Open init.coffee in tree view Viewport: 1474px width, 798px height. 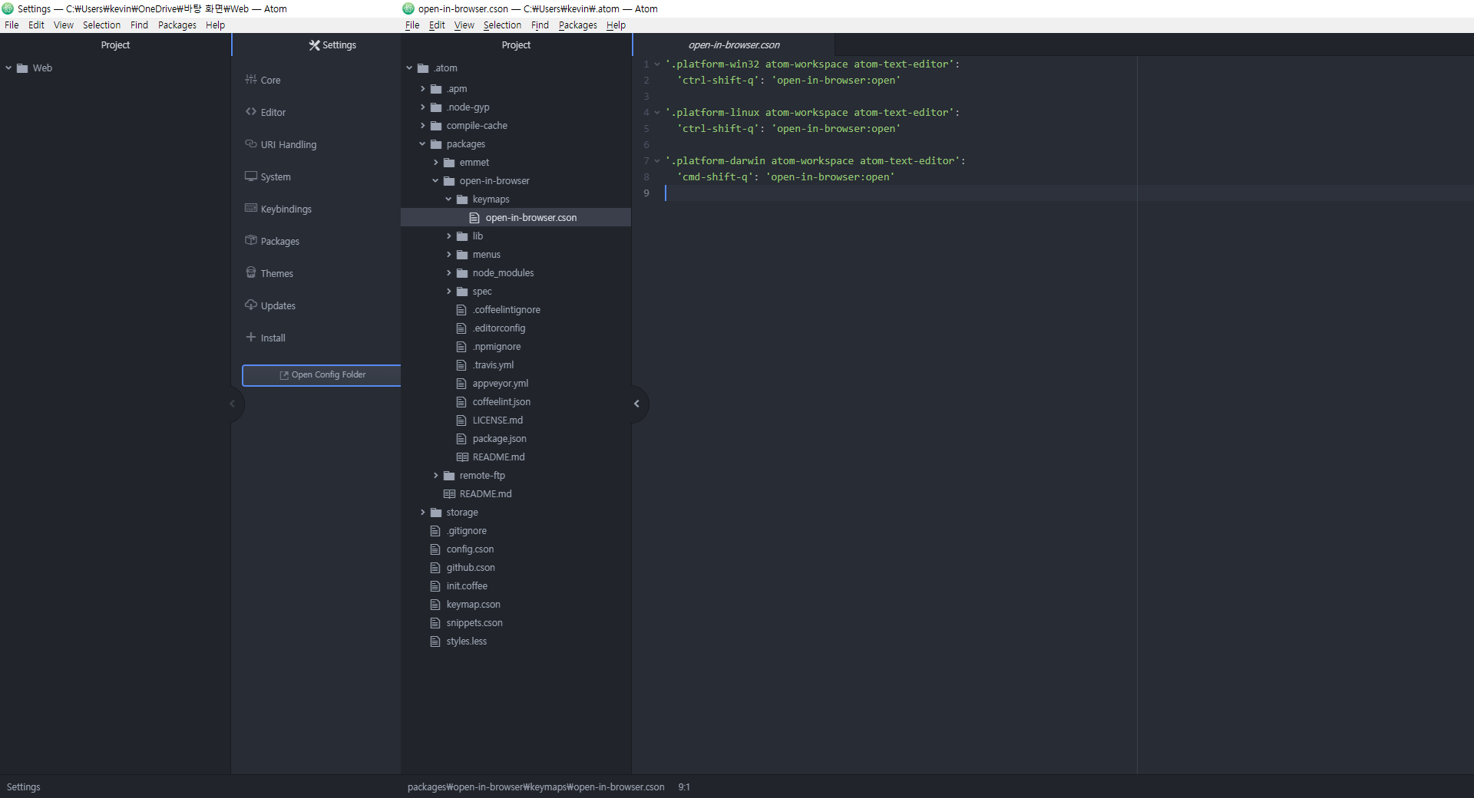tap(467, 586)
